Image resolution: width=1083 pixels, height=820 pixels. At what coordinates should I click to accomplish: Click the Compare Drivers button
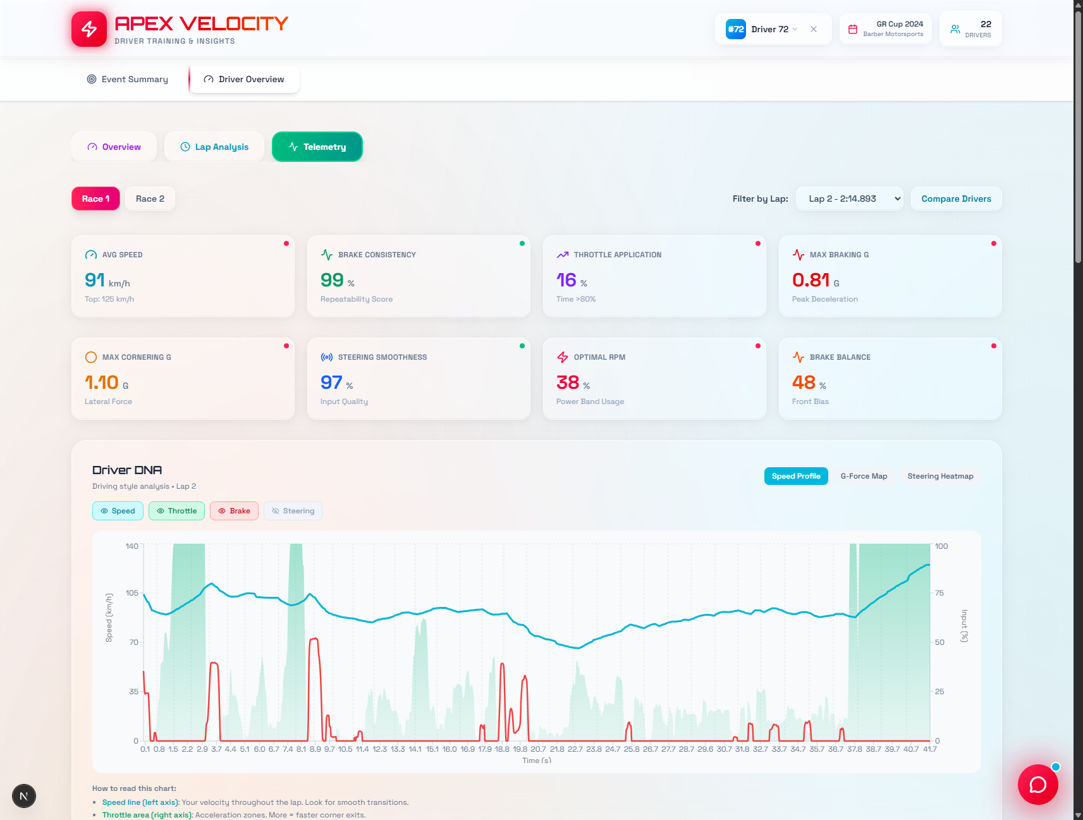pos(956,199)
